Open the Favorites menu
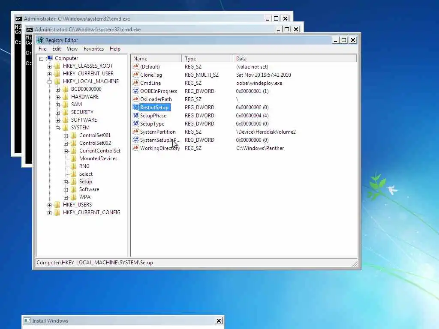Image resolution: width=439 pixels, height=329 pixels. pos(93,49)
